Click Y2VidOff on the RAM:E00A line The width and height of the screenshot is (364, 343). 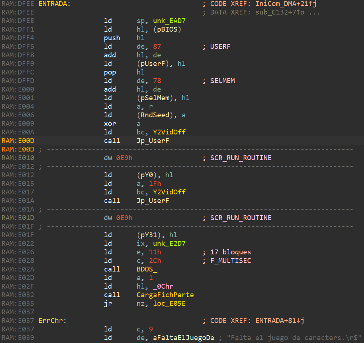click(169, 132)
